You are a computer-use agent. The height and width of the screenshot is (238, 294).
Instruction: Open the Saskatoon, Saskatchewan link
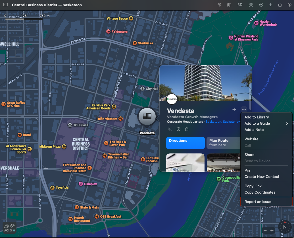coord(223,122)
